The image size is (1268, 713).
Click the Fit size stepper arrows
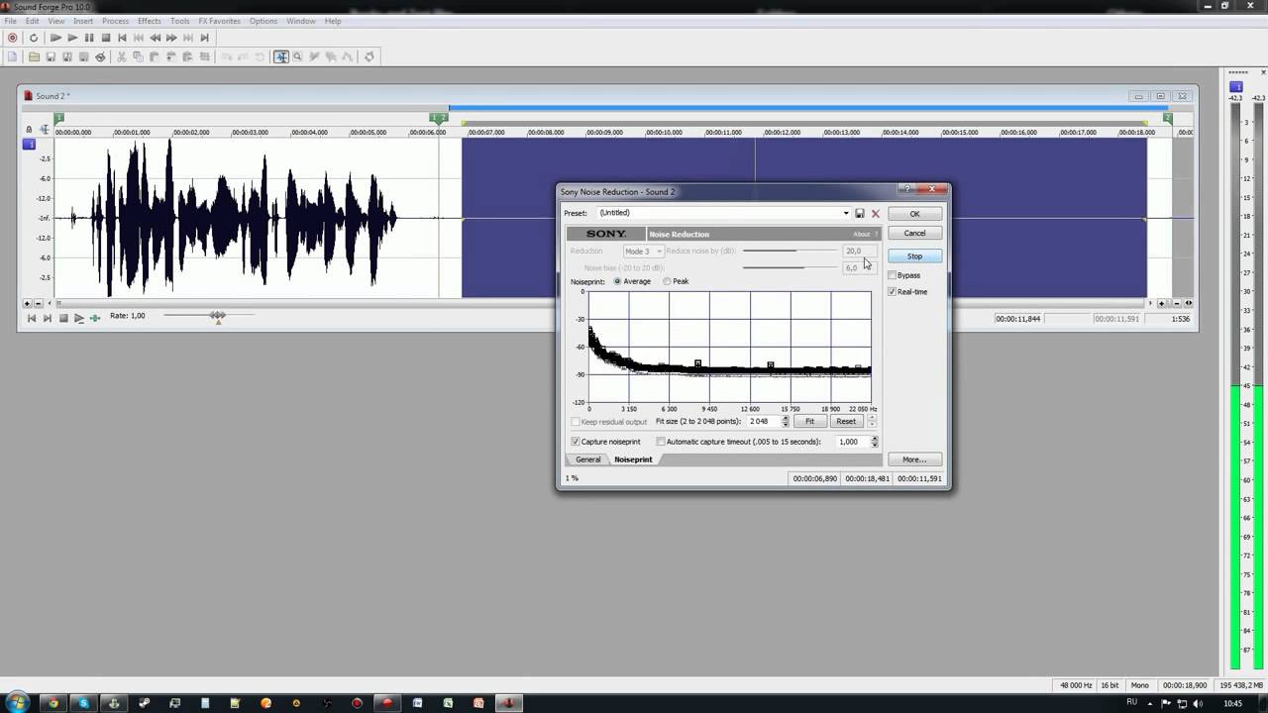click(x=786, y=422)
